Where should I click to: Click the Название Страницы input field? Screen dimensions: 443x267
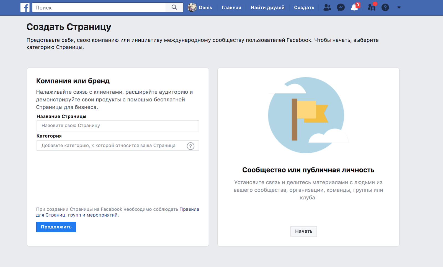118,126
